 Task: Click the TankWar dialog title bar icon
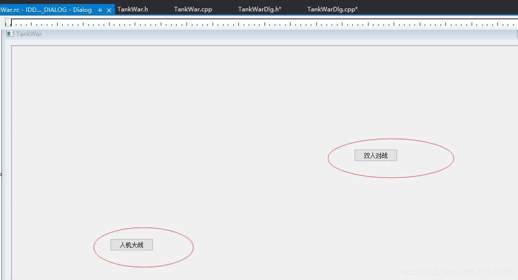(10, 34)
